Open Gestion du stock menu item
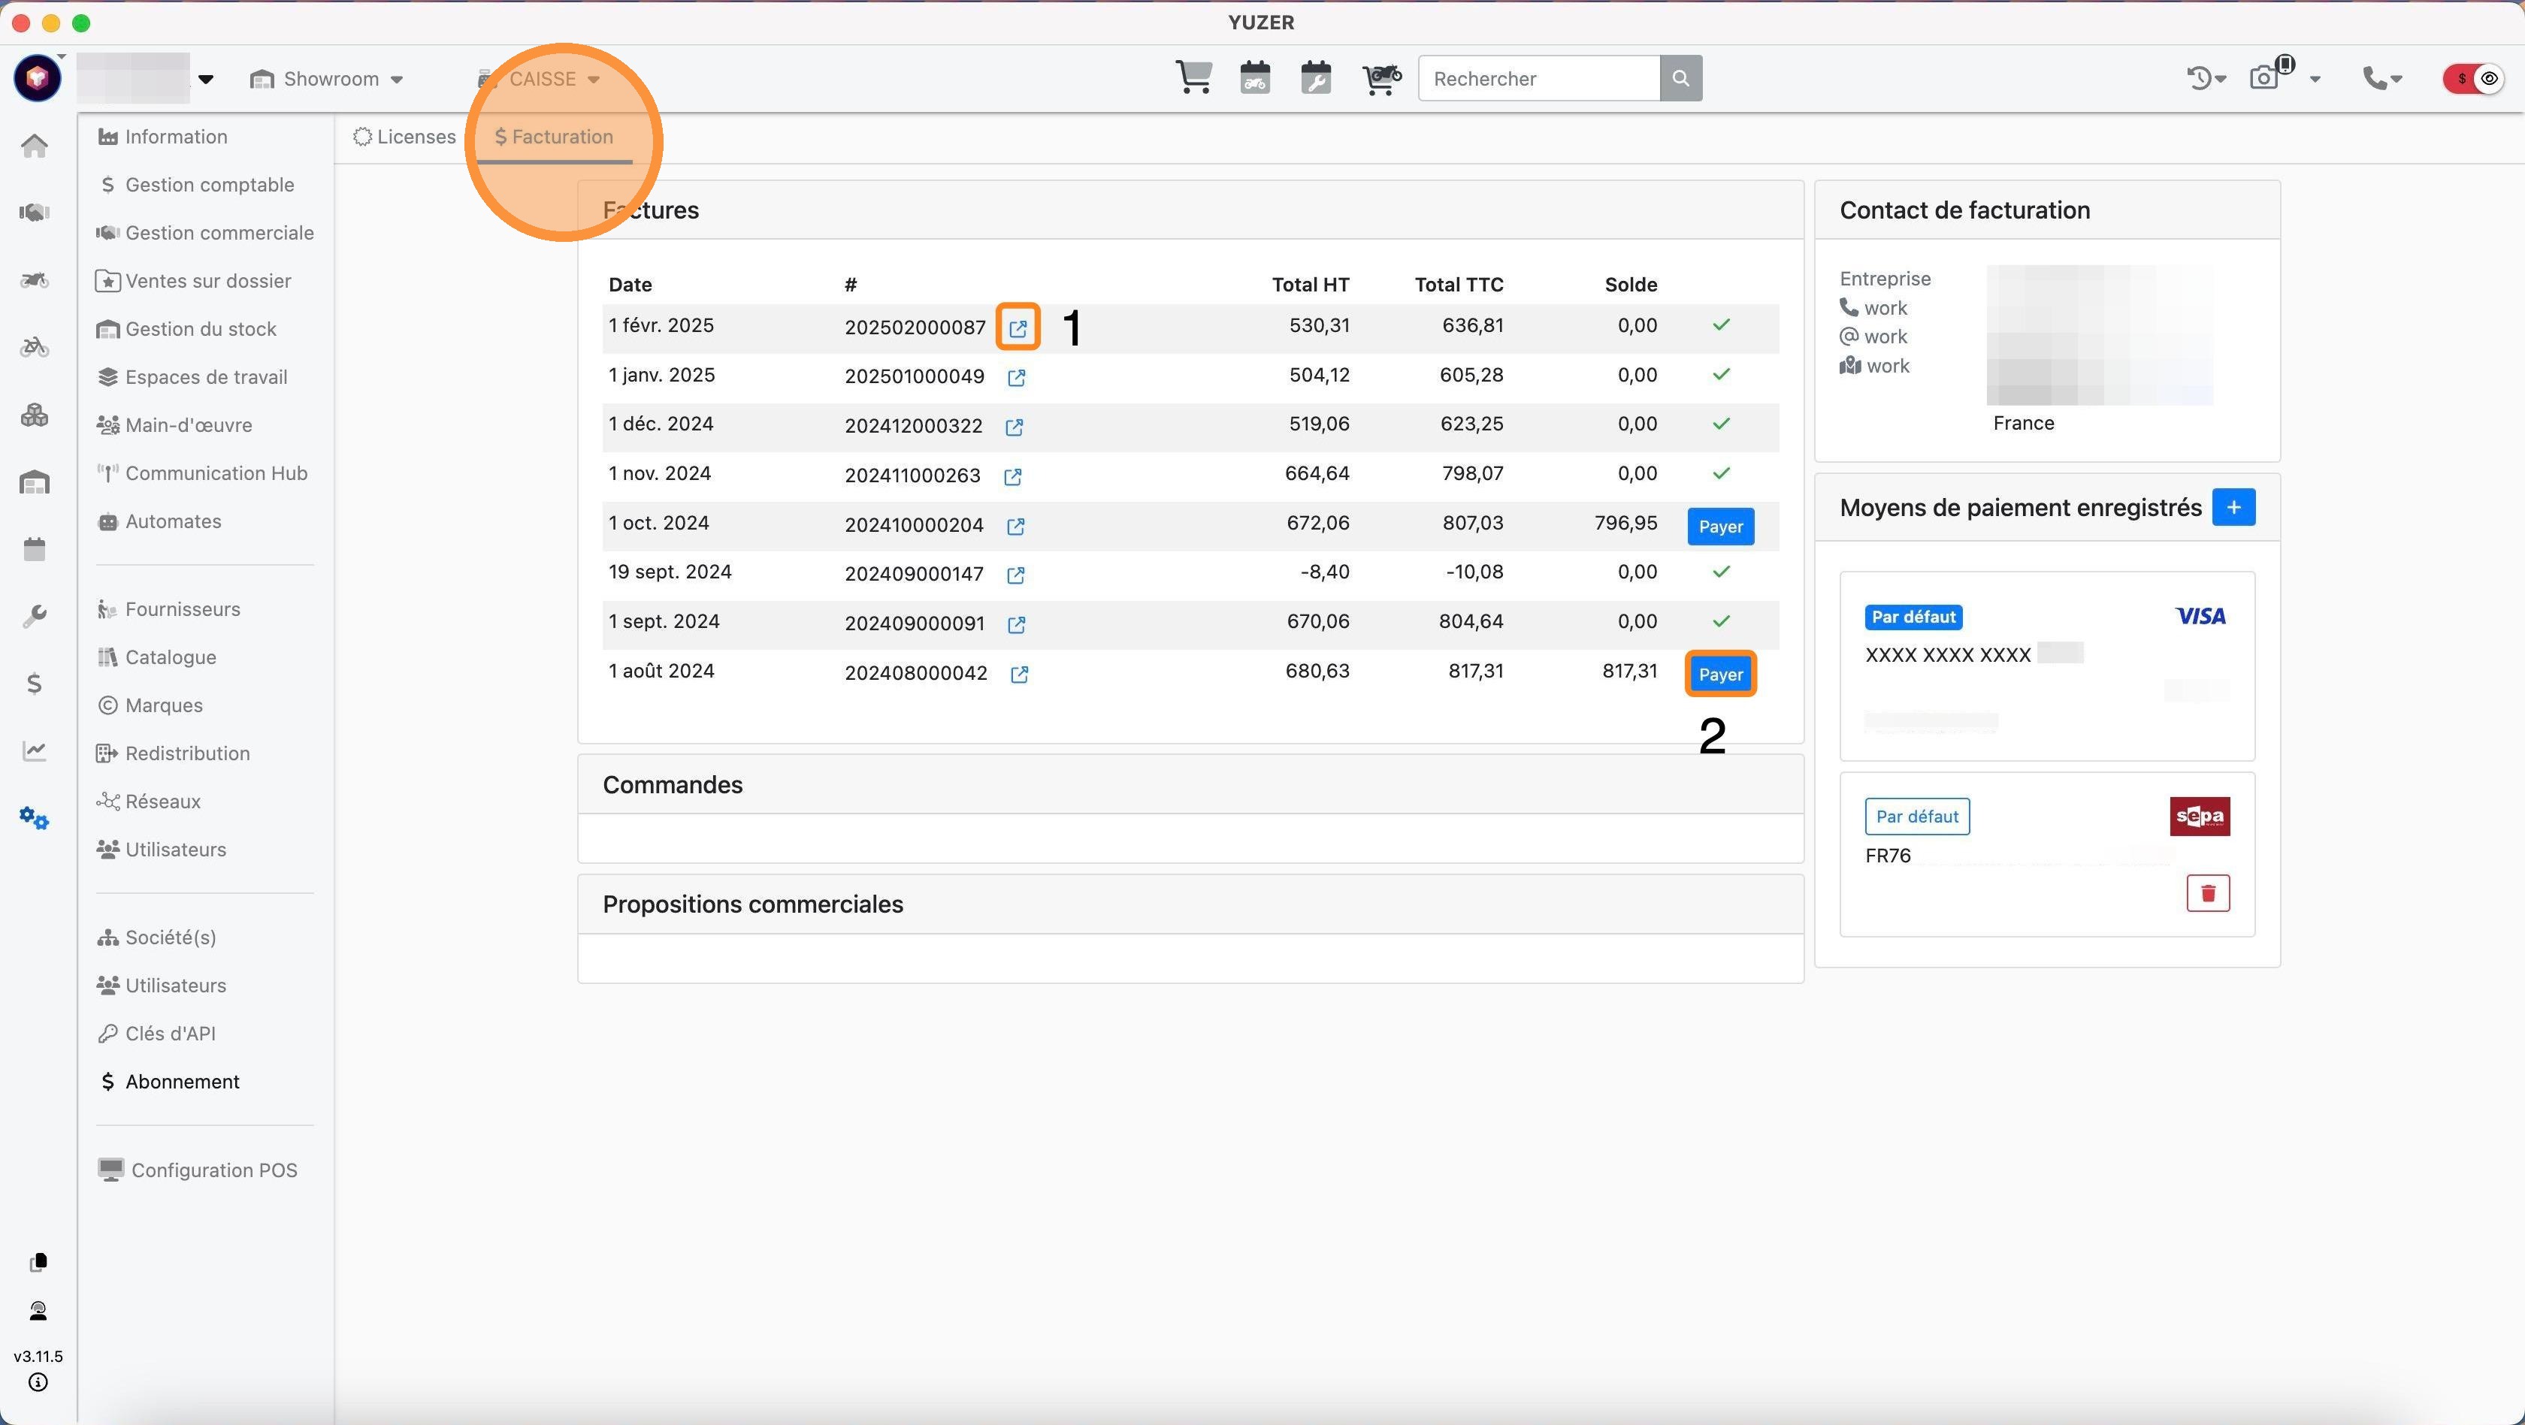The width and height of the screenshot is (2525, 1425). pyautogui.click(x=200, y=329)
